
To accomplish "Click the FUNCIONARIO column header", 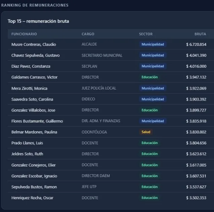I will (24, 34).
